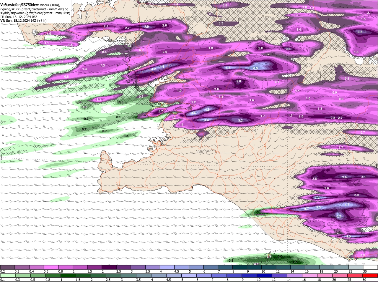This screenshot has width=378, height=282.
Task: Select the 'IT: Sun. 15. 12. 2024 06Z' line
Action: (19, 17)
